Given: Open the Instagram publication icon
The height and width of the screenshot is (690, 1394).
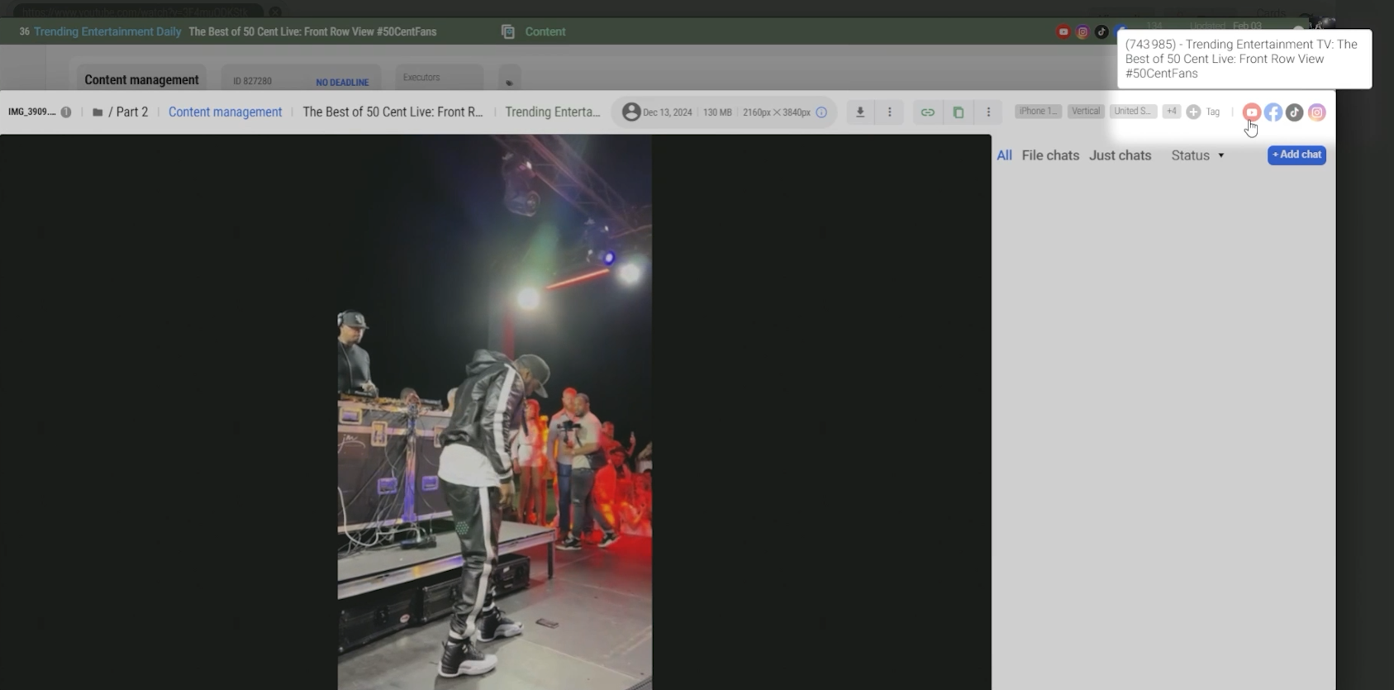Looking at the screenshot, I should [x=1317, y=112].
